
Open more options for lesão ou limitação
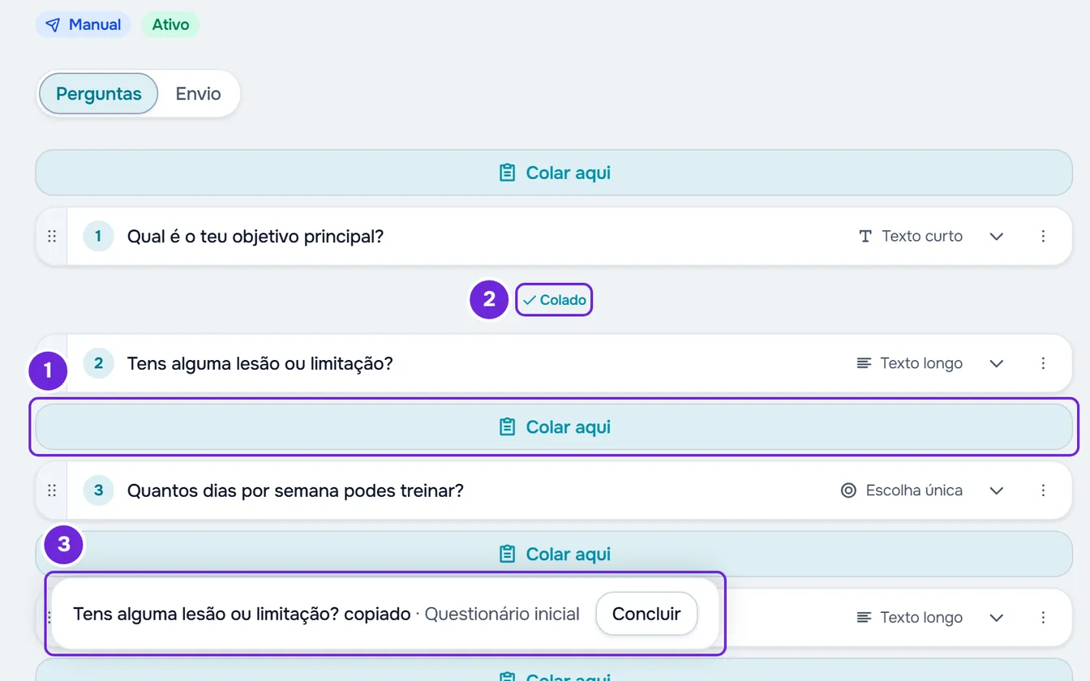[x=1043, y=363]
